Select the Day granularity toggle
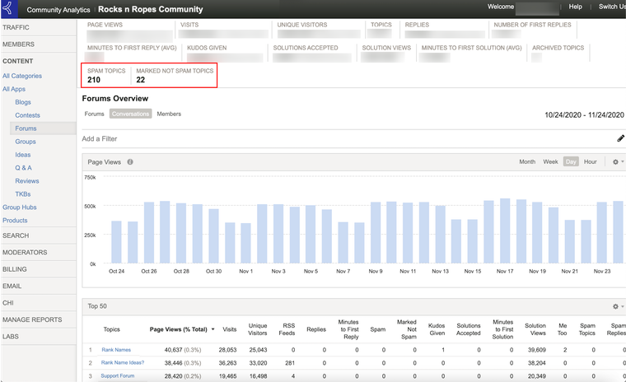The width and height of the screenshot is (626, 382). [x=571, y=161]
